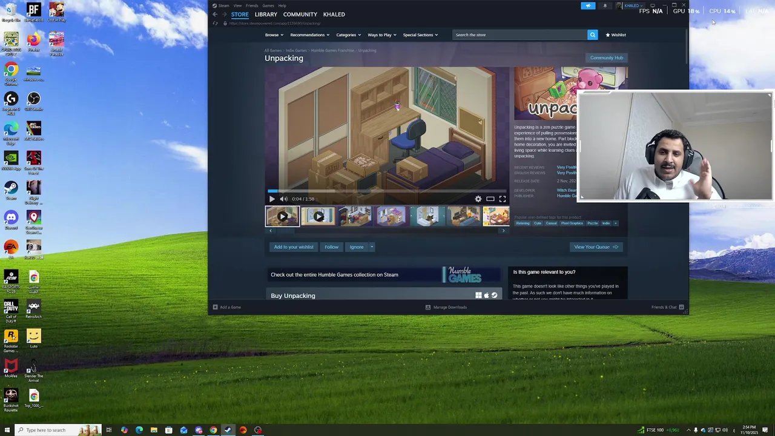775x436 pixels.
Task: Reload the Steam store page
Action: (x=215, y=23)
